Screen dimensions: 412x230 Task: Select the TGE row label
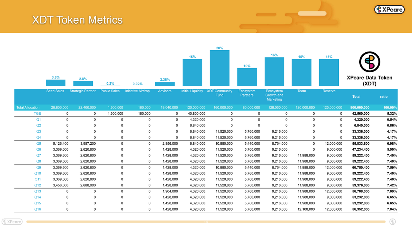point(37,114)
